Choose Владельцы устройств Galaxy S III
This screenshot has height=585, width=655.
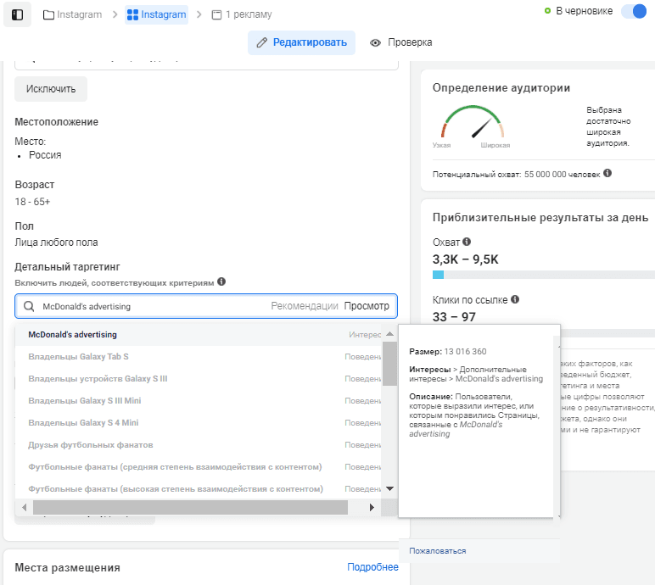click(x=198, y=379)
